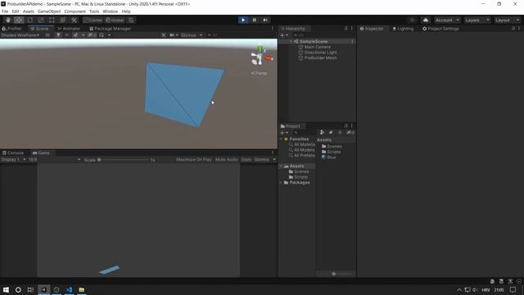Viewport: 524px width, 295px height.
Task: Toggle Persp projection label
Action: click(259, 73)
